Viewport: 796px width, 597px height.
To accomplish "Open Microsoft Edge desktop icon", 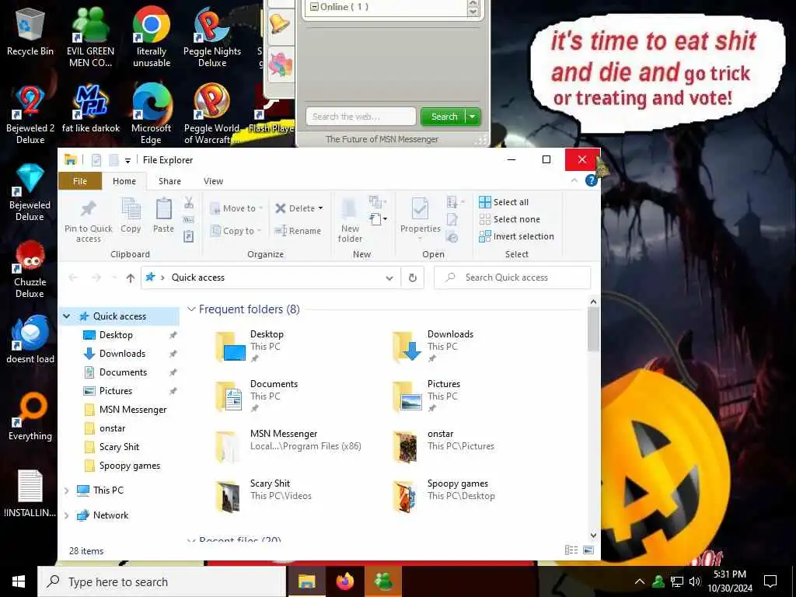I will pyautogui.click(x=152, y=114).
